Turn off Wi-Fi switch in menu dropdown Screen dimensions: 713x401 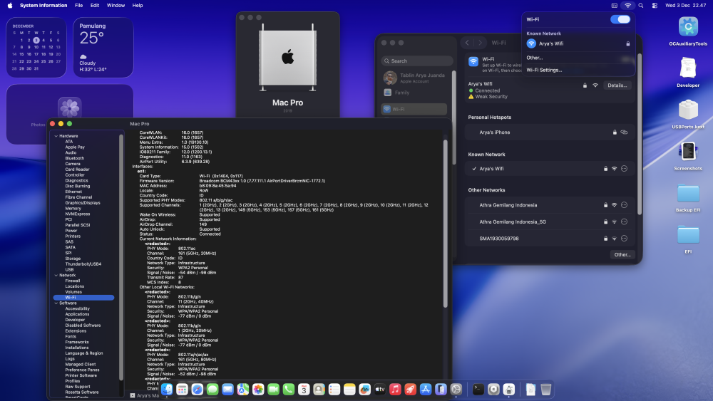click(620, 19)
